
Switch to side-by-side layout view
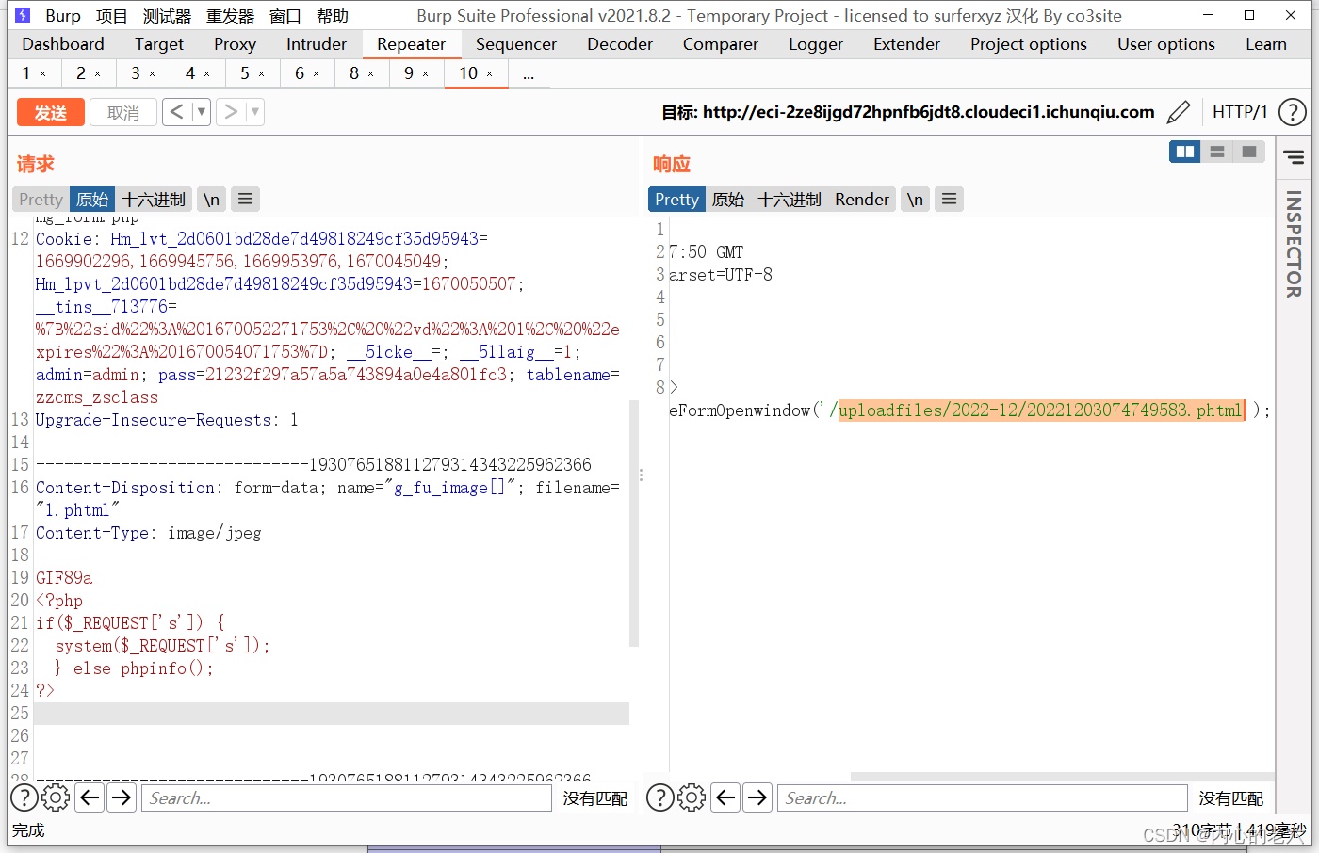coord(1185,152)
